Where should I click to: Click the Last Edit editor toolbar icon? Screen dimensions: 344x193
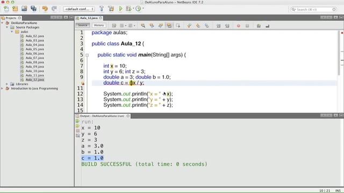(x=114, y=26)
